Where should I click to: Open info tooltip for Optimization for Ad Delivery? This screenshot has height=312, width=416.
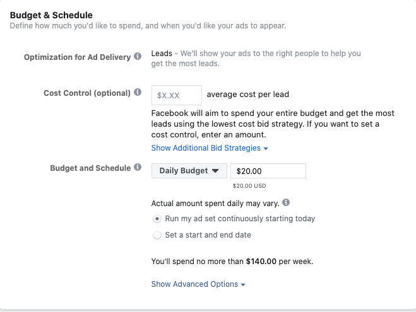click(138, 56)
